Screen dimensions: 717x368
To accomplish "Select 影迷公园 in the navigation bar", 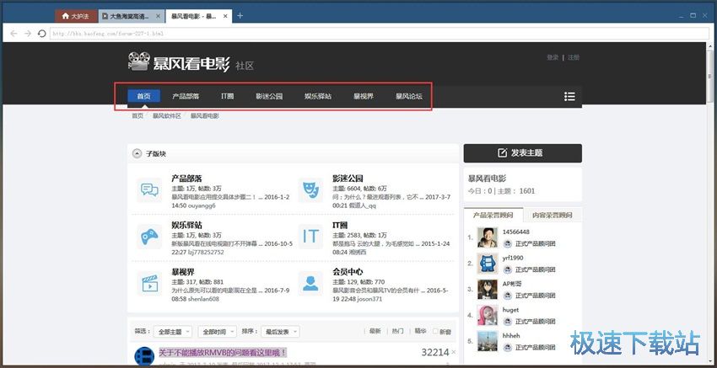I will (269, 96).
